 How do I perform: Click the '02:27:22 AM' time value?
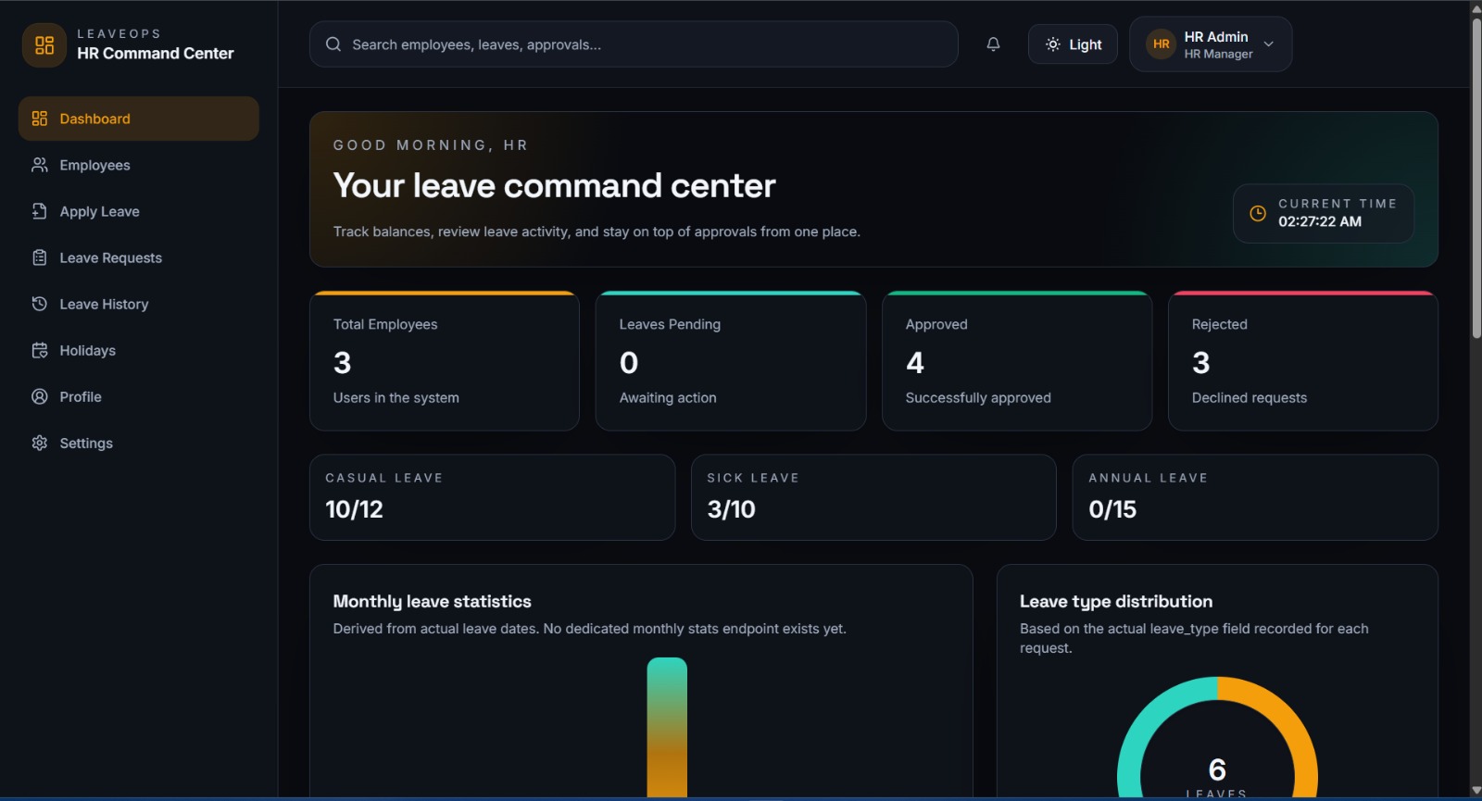click(1320, 221)
